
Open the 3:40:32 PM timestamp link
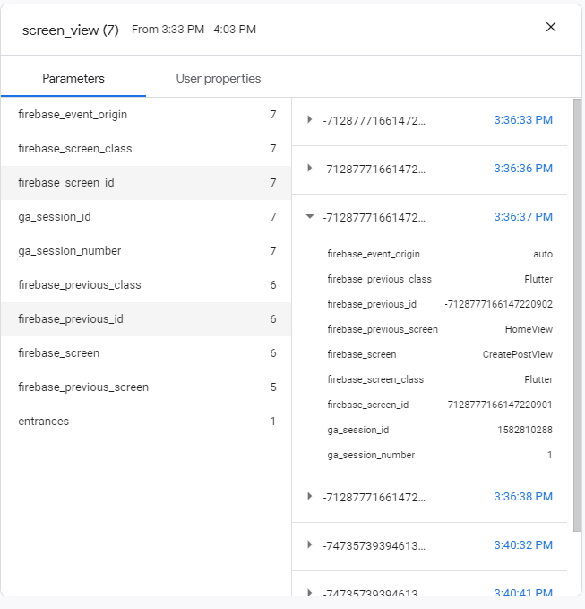click(x=522, y=545)
